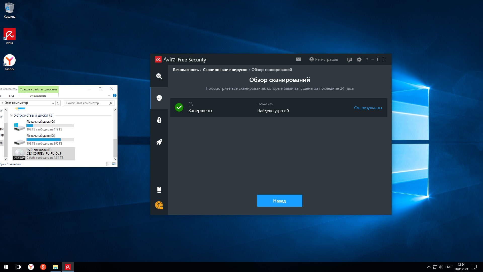Click the orange upgrade arrow icon
Image resolution: width=483 pixels, height=272 pixels.
coord(159,205)
